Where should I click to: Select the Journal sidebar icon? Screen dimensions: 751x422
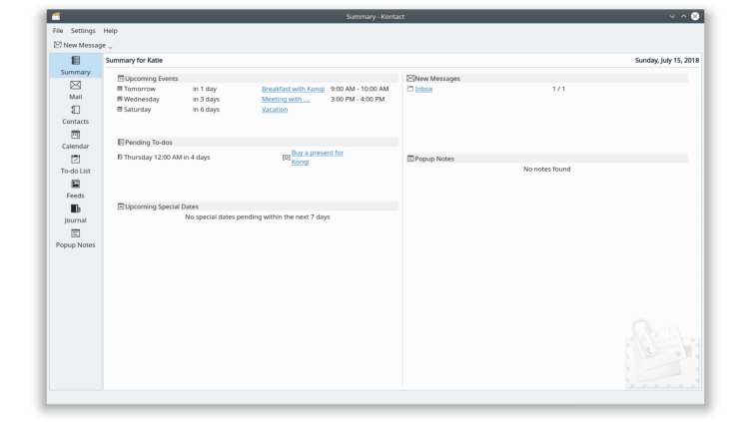[x=75, y=213]
